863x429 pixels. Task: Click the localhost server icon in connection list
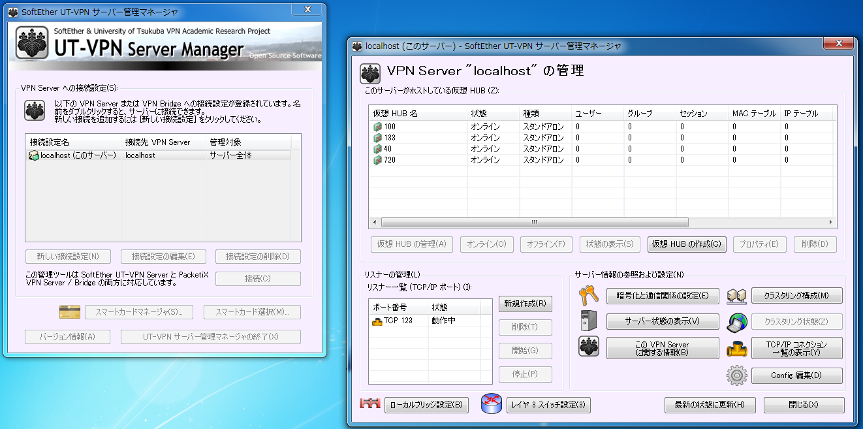34,155
